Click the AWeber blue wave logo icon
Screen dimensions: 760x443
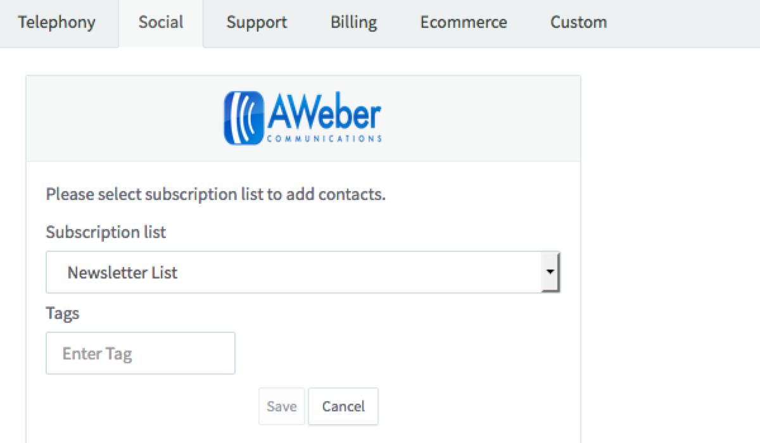click(x=244, y=118)
